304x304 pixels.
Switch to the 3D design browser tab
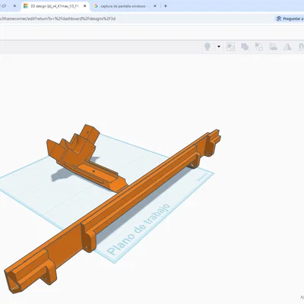[x=55, y=6]
